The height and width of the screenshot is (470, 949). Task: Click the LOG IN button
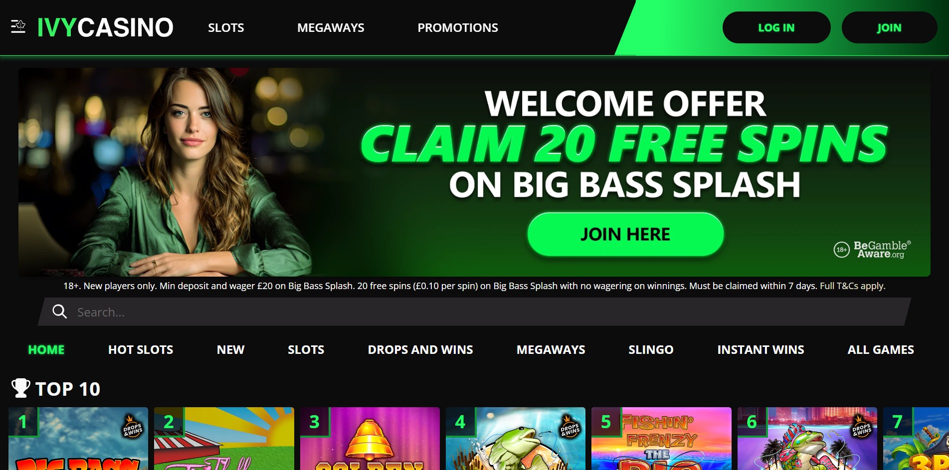point(776,27)
